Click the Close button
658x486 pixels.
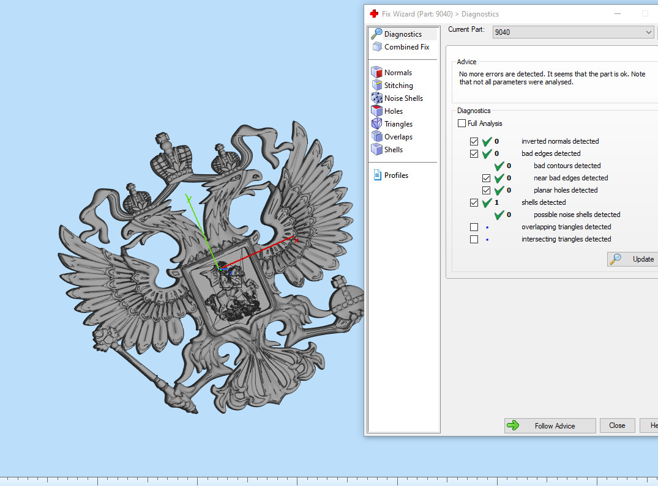(x=617, y=425)
